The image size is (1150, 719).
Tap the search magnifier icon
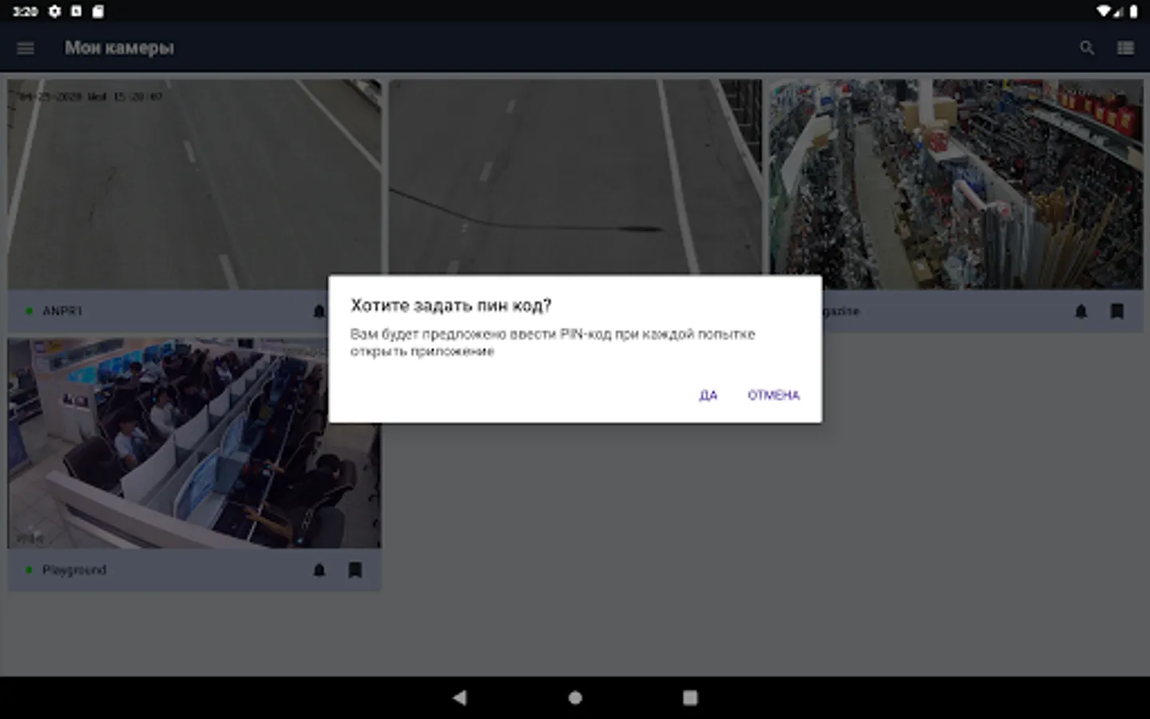click(x=1087, y=48)
